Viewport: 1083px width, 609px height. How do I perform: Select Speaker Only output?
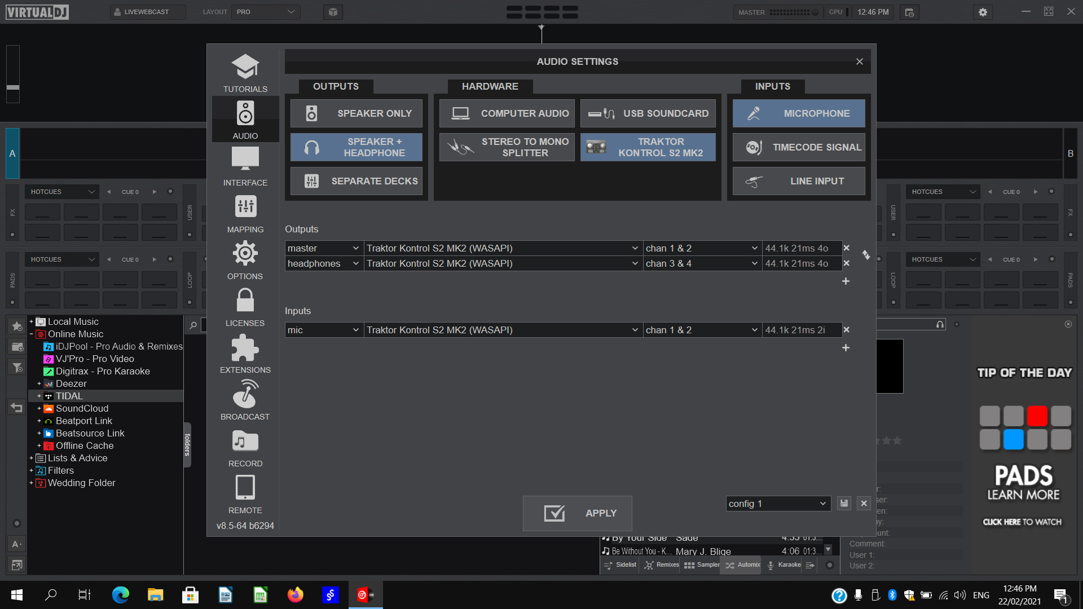point(356,113)
